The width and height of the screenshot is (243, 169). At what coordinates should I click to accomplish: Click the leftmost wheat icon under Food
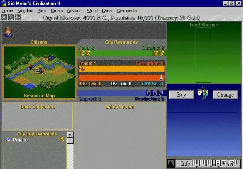click(x=82, y=53)
